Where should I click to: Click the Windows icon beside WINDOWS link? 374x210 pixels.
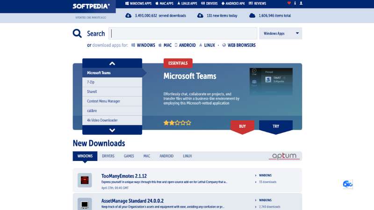133,45
